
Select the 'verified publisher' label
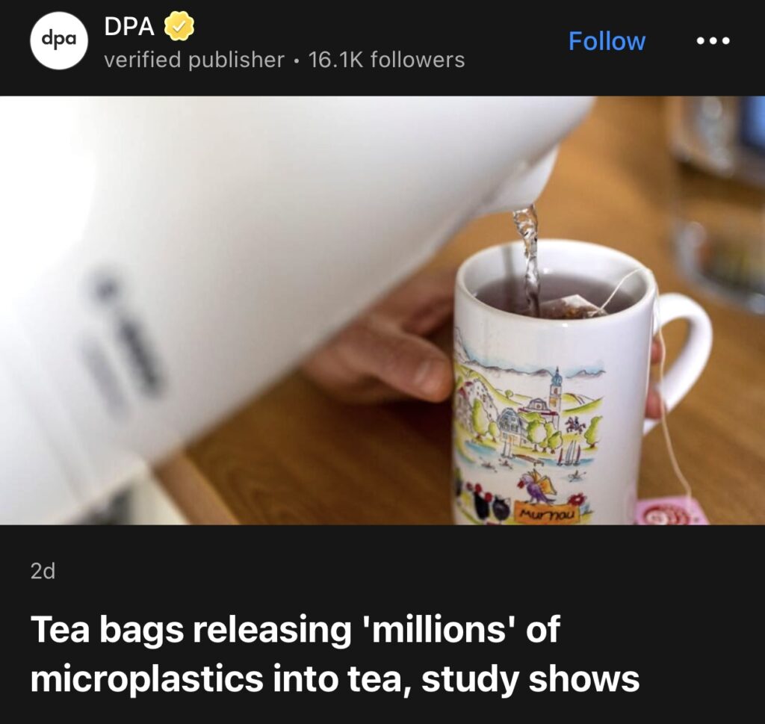[193, 60]
